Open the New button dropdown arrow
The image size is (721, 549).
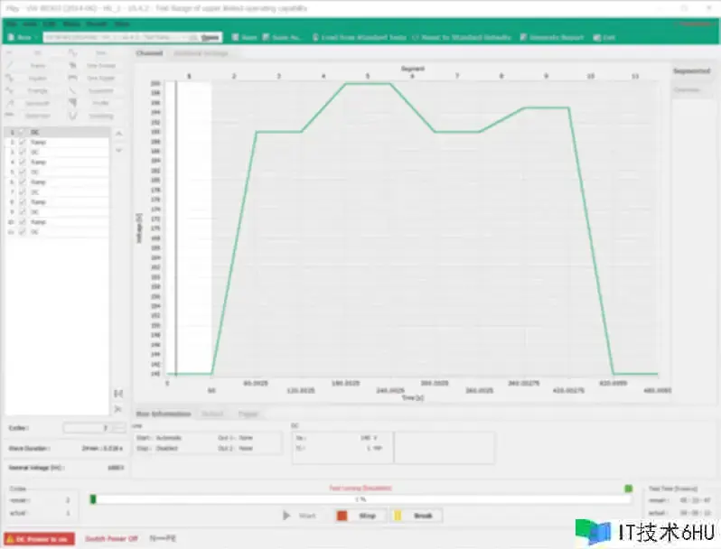click(x=37, y=37)
